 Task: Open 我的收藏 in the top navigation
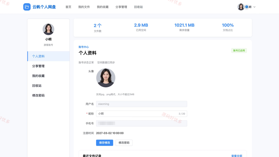[x=103, y=7]
